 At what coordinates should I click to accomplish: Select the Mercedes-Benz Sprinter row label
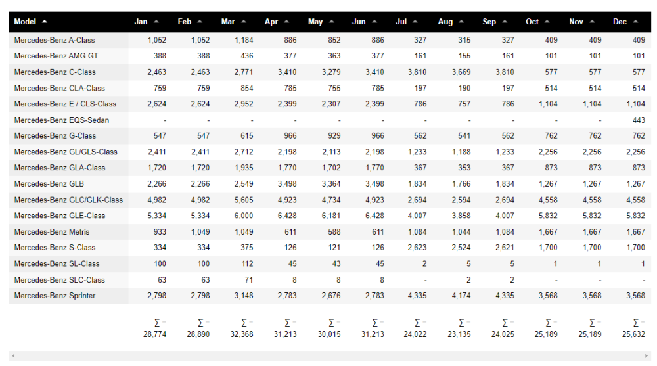(x=55, y=296)
